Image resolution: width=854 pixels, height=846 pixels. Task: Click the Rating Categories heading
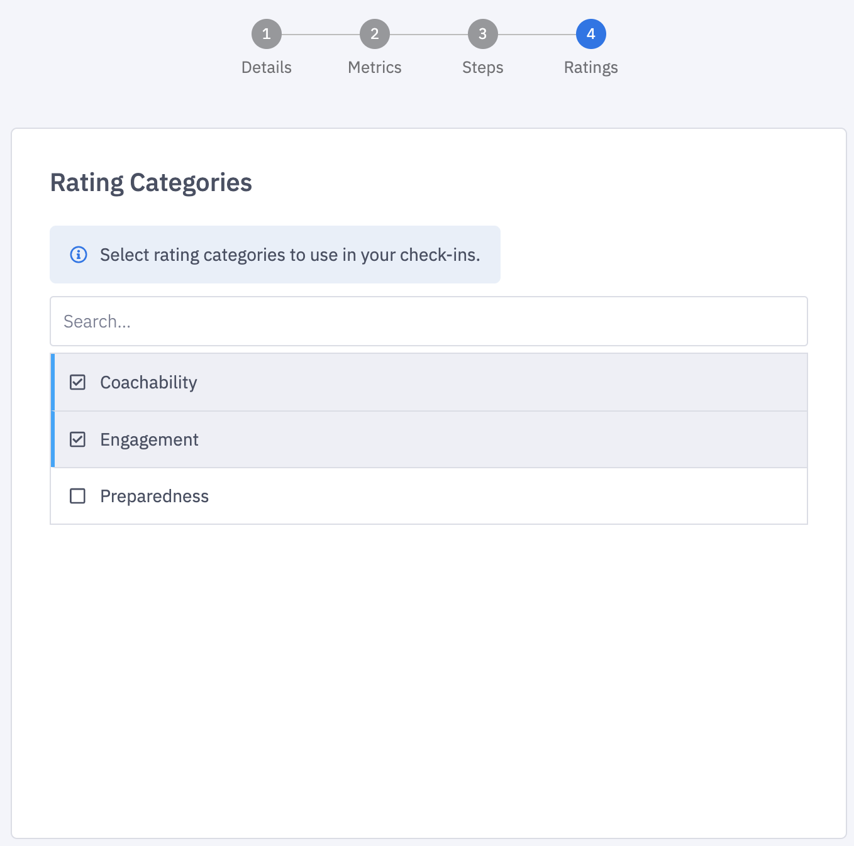pyautogui.click(x=151, y=182)
